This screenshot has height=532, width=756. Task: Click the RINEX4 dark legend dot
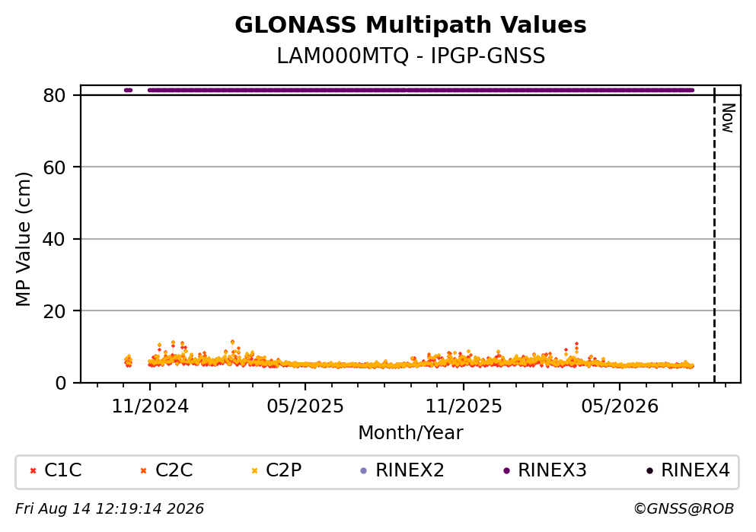(649, 471)
